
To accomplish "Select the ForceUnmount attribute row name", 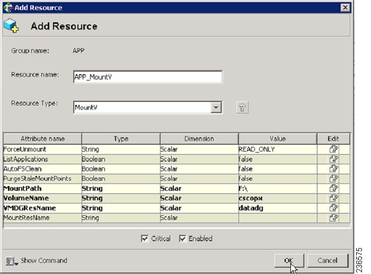I will (x=25, y=149).
